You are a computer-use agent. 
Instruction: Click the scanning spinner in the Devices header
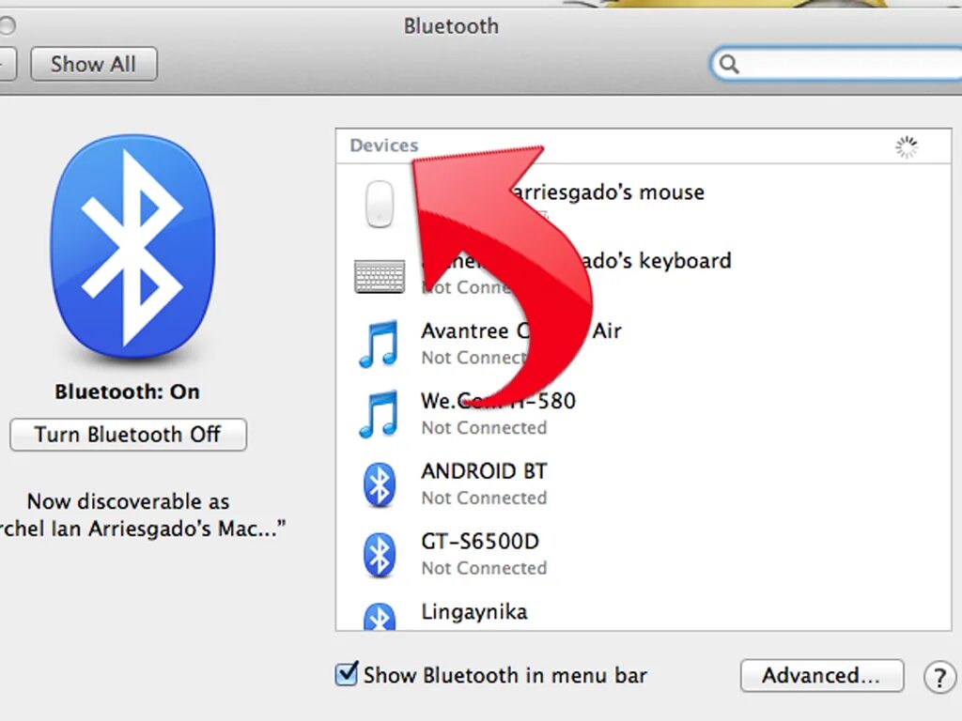(x=906, y=146)
